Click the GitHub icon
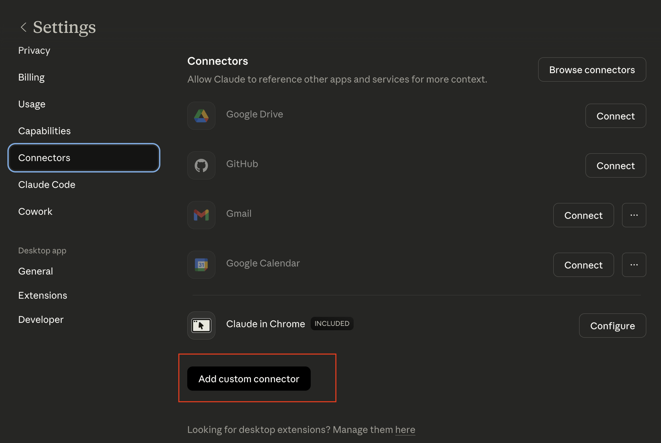The image size is (661, 443). (201, 165)
